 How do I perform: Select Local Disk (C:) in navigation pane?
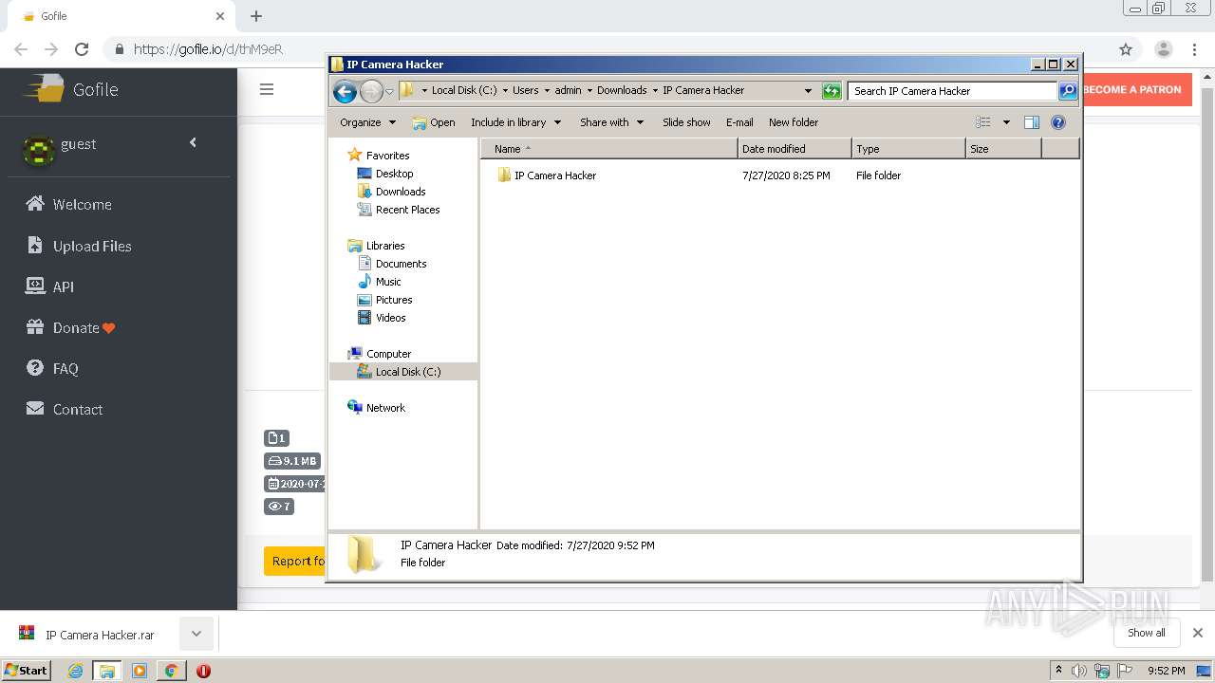click(x=403, y=372)
